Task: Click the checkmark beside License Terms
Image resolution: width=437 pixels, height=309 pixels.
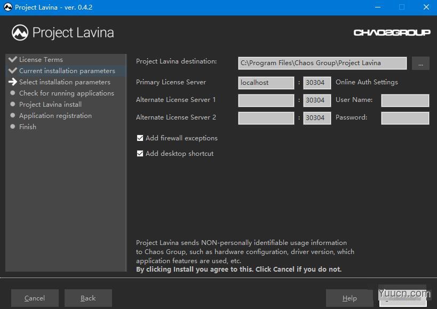Action: pos(13,59)
